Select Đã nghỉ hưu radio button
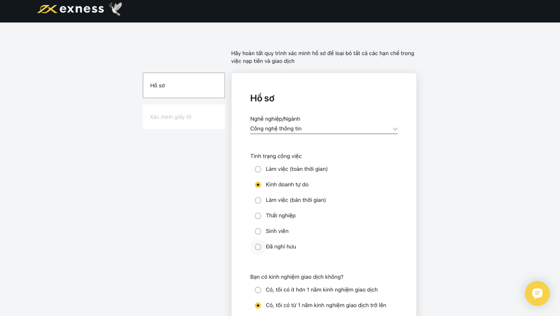560x316 pixels. 258,247
